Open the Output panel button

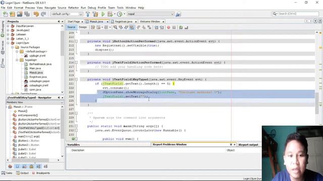pyautogui.click(x=22, y=173)
